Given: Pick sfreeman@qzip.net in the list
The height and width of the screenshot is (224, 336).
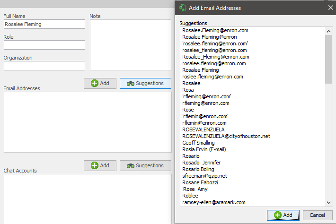Looking at the screenshot, I should tap(204, 176).
